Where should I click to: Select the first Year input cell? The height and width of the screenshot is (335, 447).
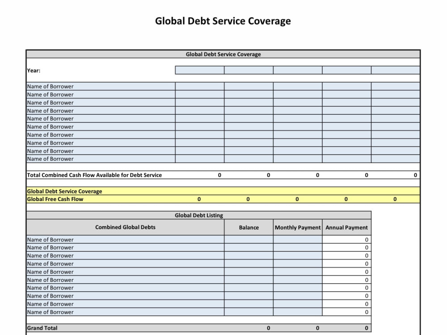pos(199,70)
